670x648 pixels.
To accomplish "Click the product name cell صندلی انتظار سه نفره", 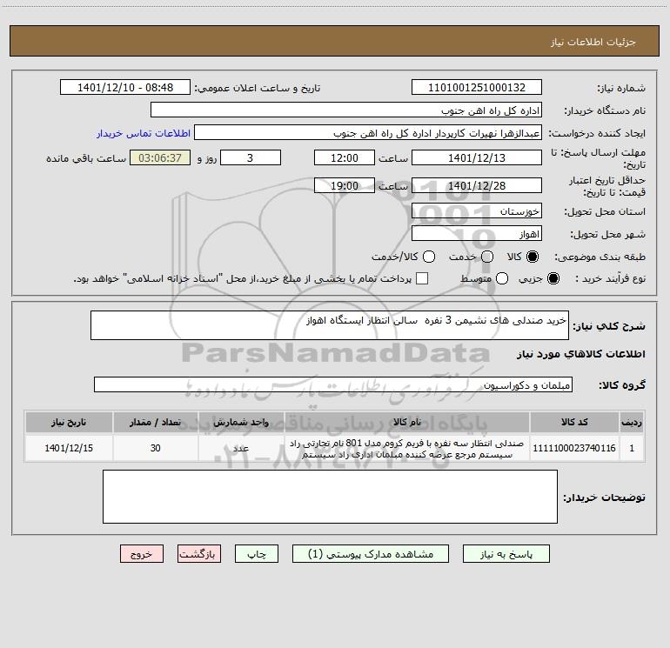I will (407, 449).
